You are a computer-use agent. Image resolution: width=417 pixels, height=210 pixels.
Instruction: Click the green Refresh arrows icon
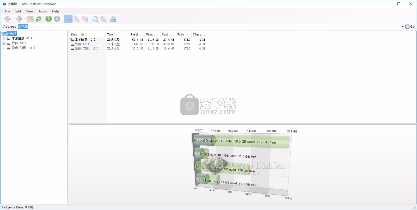[39, 19]
